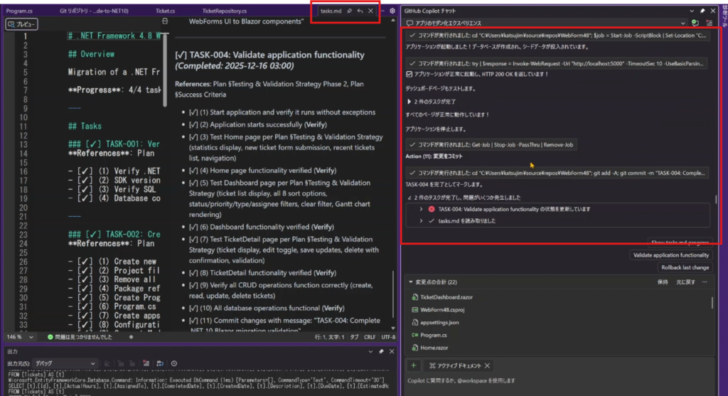This screenshot has width=728, height=396.
Task: Click the new chat icon in Copilot panel
Action: click(x=695, y=23)
